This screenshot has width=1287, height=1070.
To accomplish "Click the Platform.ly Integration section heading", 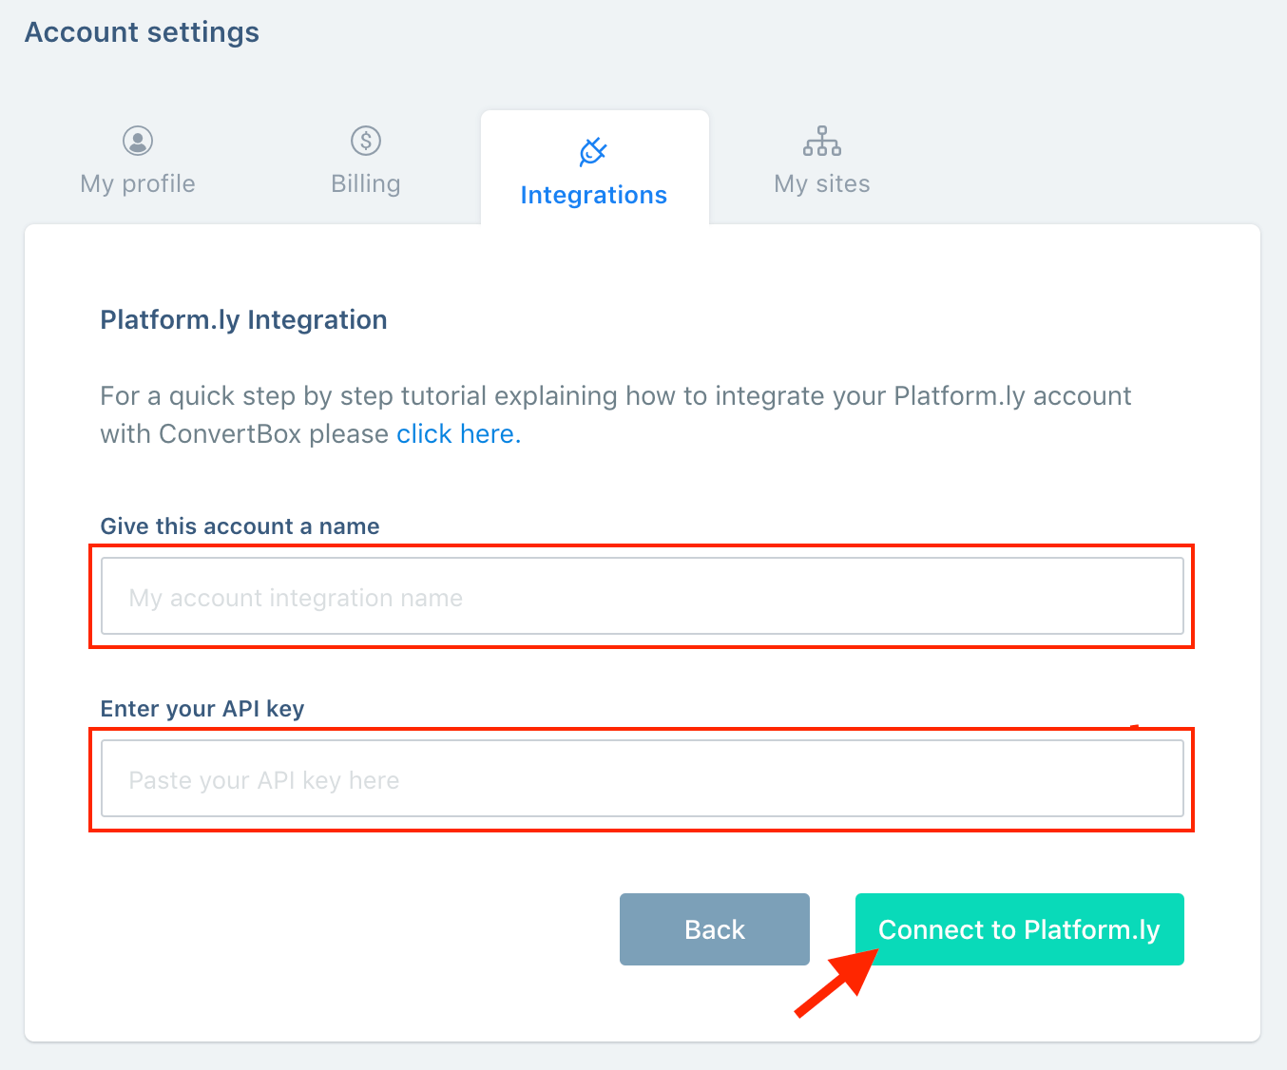I will click(x=244, y=319).
